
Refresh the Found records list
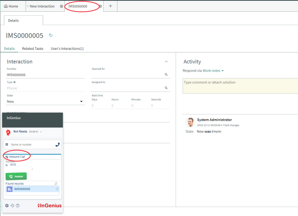click(x=56, y=184)
